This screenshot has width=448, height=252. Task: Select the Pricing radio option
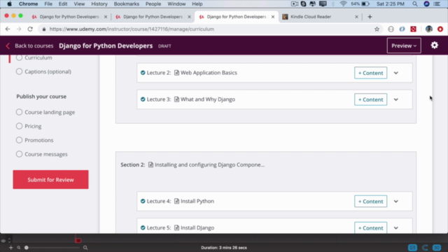pyautogui.click(x=19, y=126)
